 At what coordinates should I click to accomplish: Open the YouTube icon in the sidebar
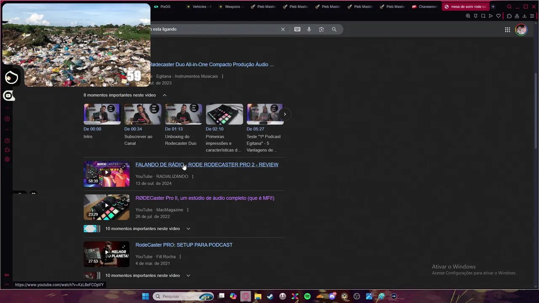(x=8, y=96)
